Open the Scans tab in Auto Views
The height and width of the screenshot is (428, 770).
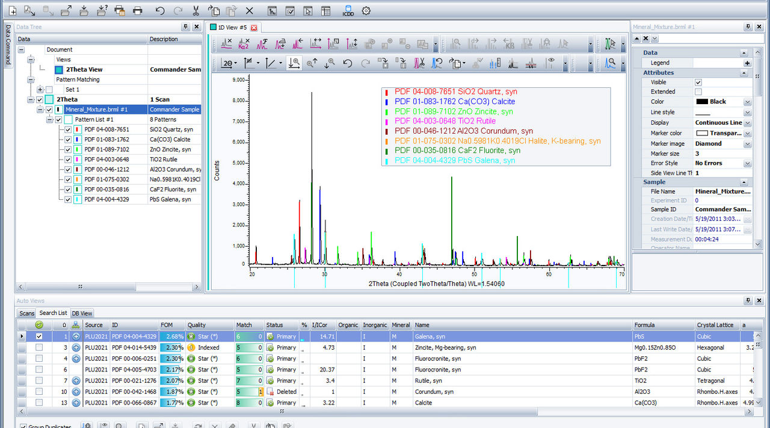[26, 313]
